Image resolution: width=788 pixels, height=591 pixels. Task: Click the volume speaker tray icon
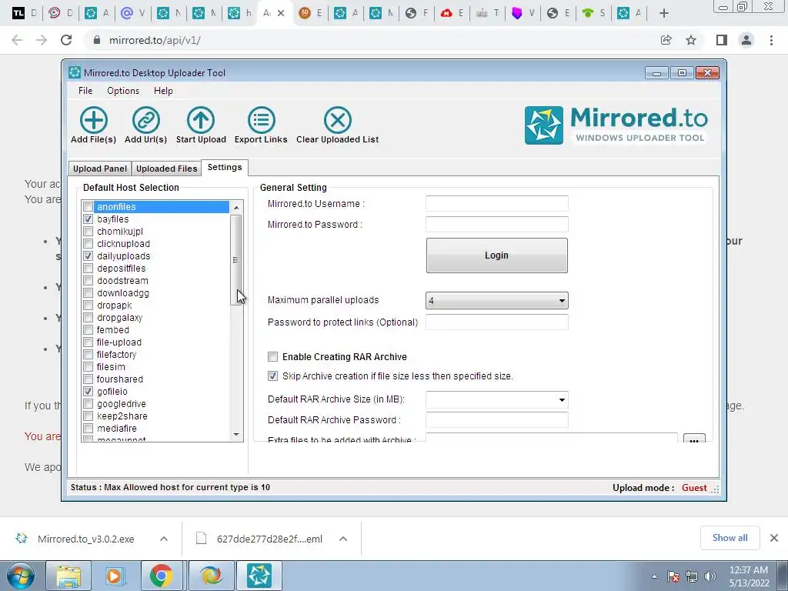[x=710, y=576]
